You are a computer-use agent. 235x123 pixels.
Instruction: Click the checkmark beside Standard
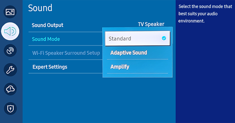pyautogui.click(x=164, y=38)
